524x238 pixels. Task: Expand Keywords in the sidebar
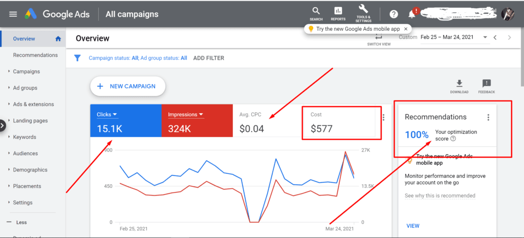click(25, 137)
